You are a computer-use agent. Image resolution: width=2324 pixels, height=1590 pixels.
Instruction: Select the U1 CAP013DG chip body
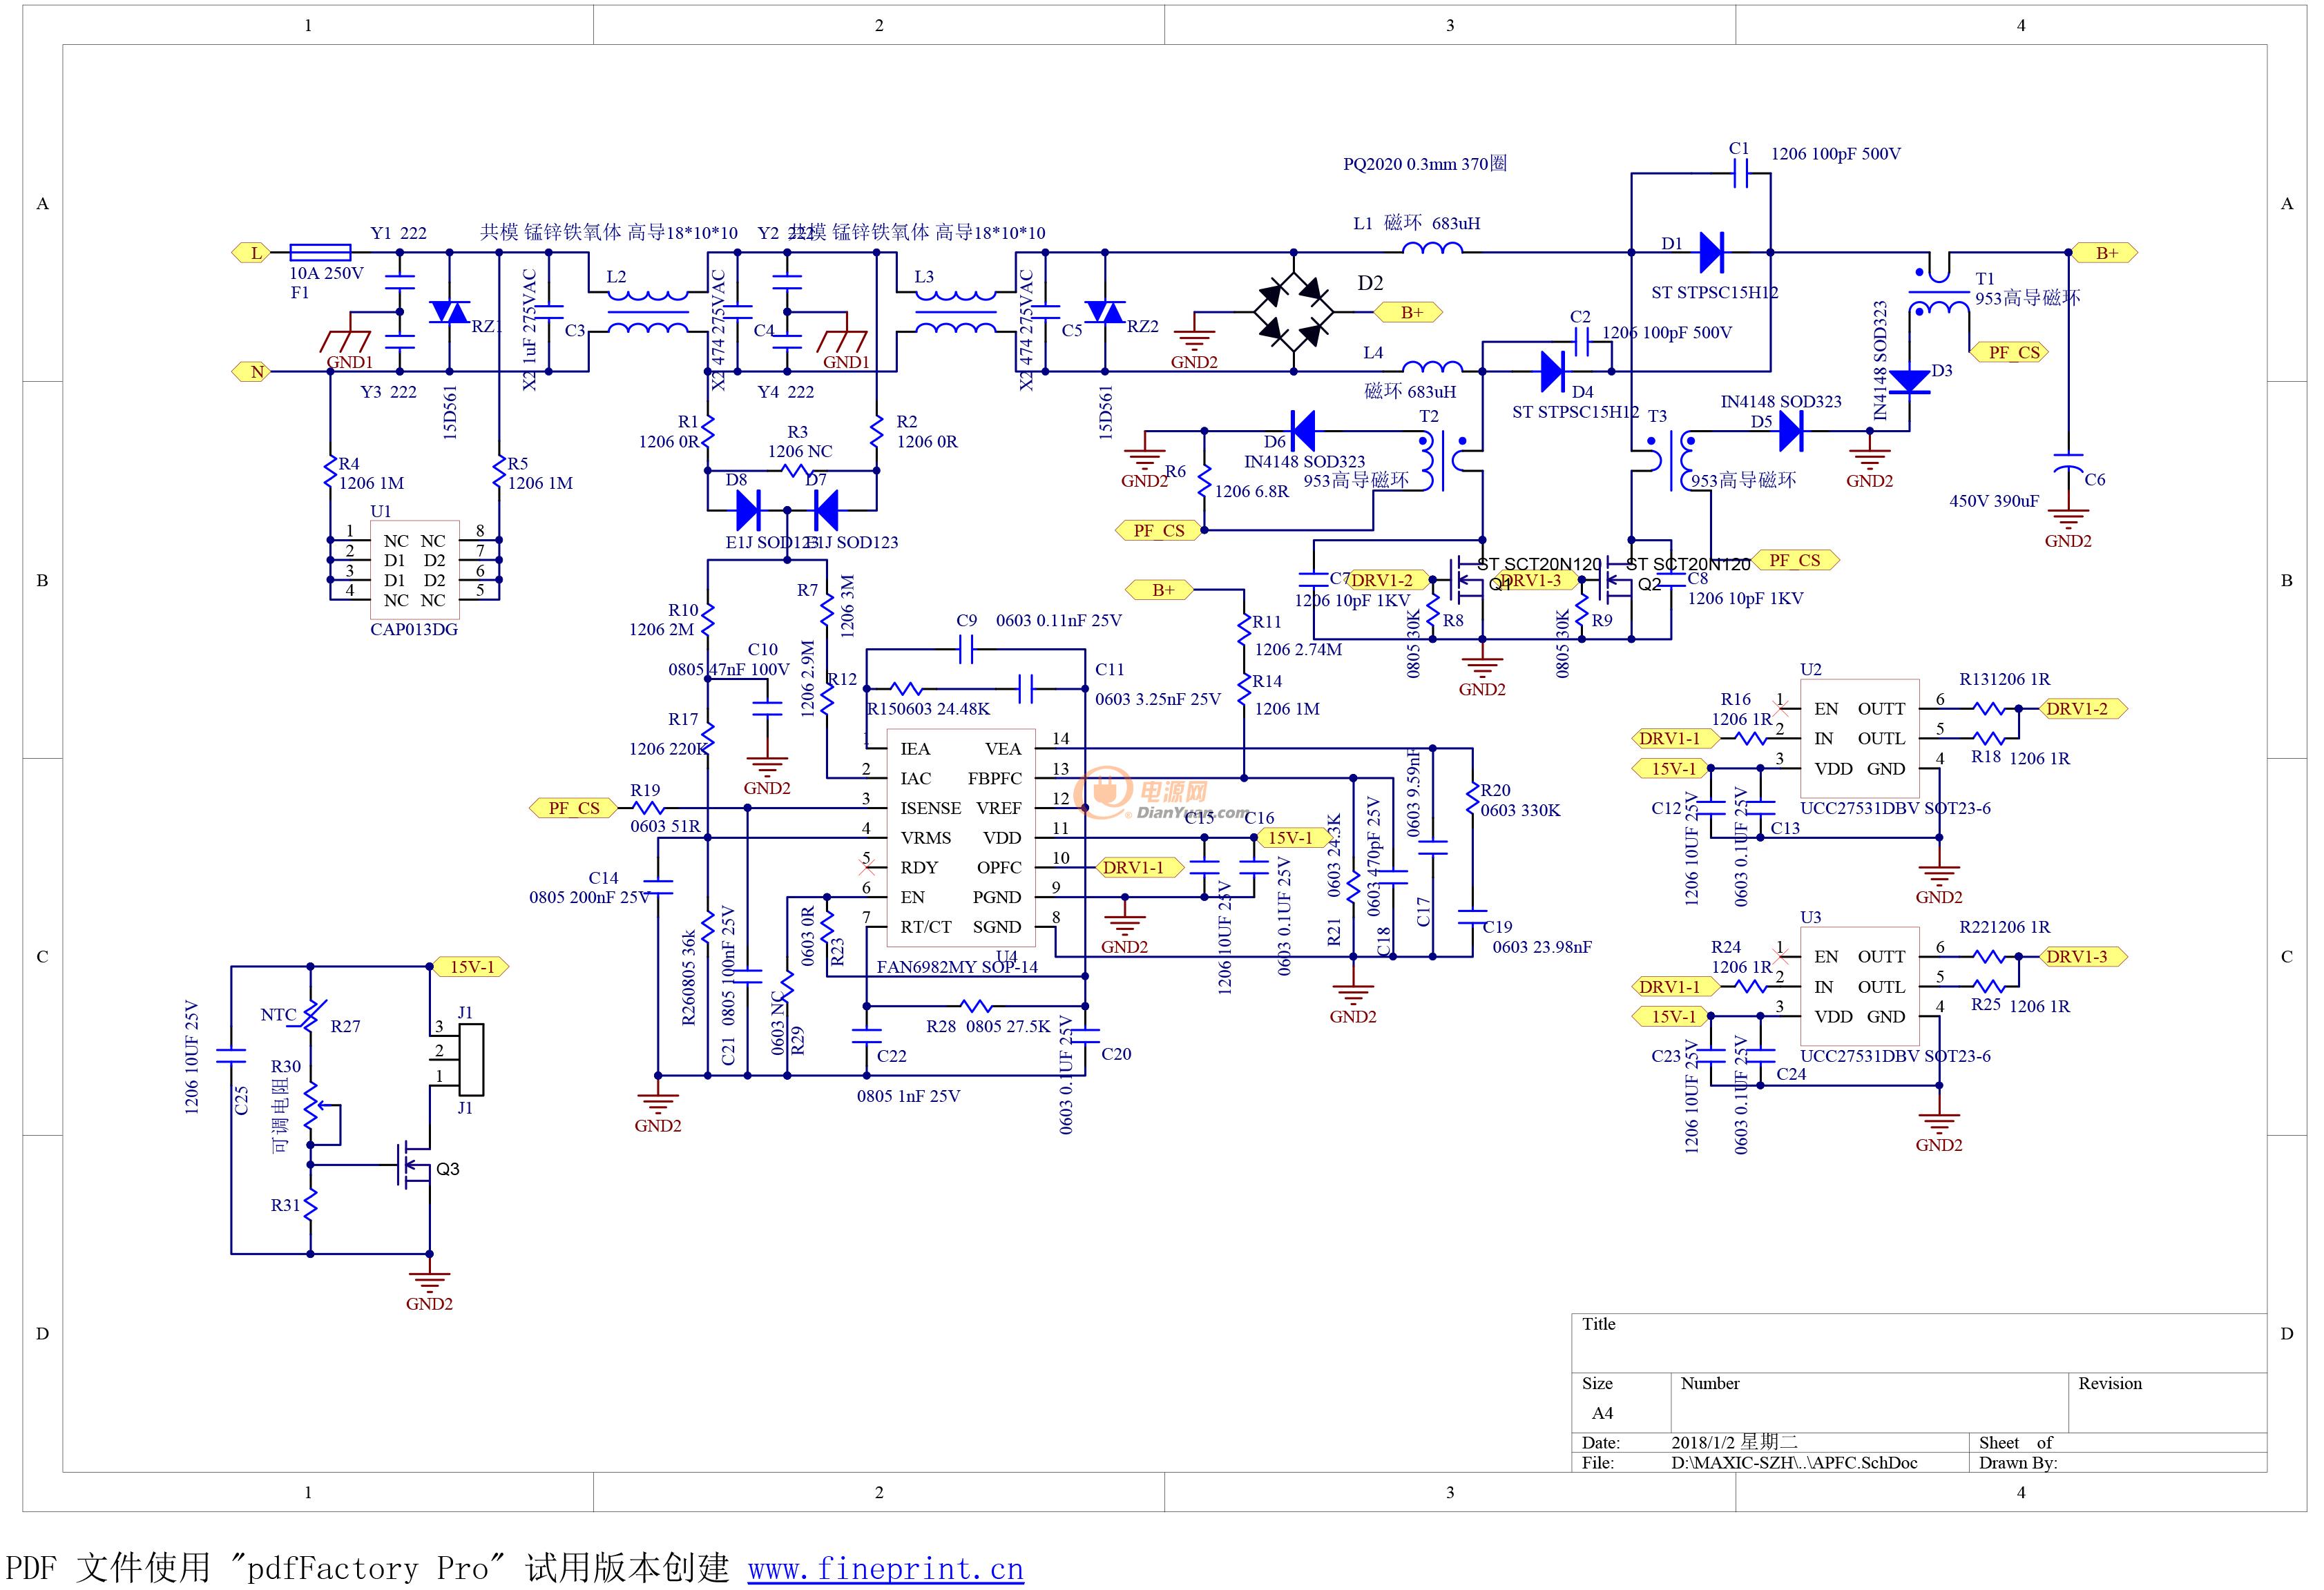pos(415,570)
